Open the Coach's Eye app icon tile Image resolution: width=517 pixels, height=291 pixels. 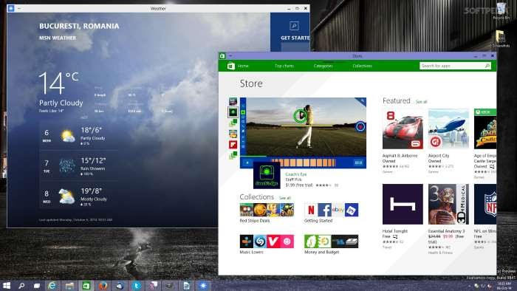(x=267, y=175)
